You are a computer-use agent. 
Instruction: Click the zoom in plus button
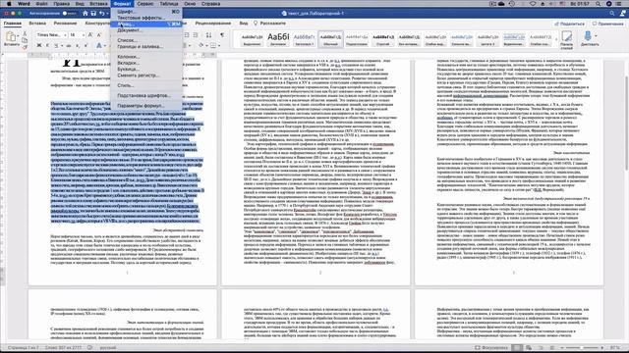602,347
